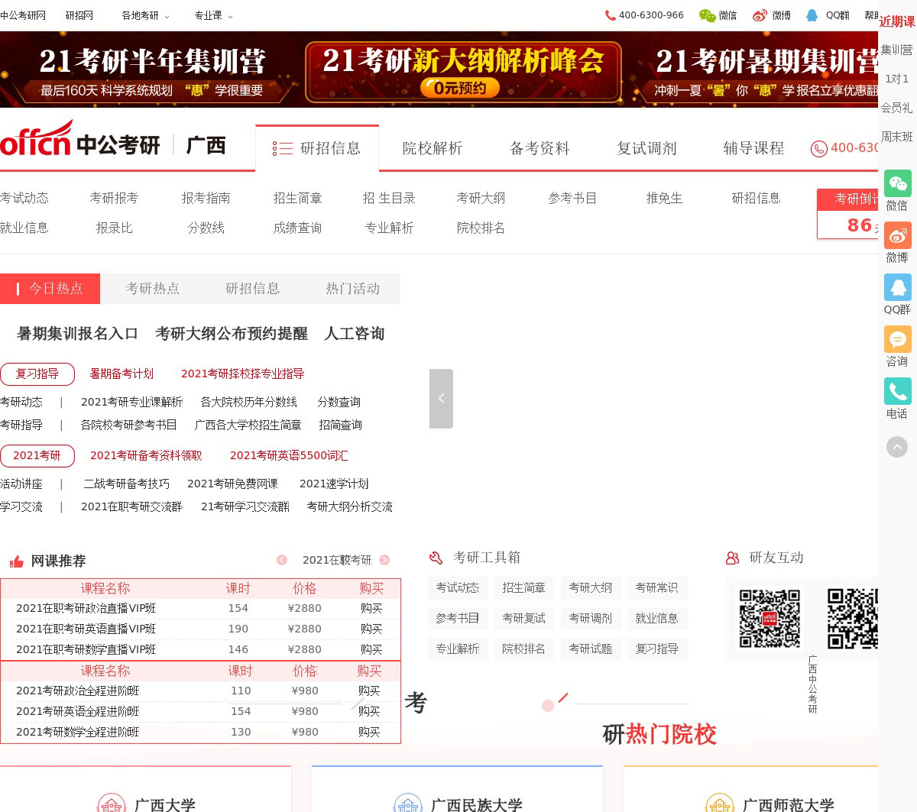Image resolution: width=917 pixels, height=812 pixels.
Task: Click next arrow beside 2021在职考研
Action: tap(384, 560)
